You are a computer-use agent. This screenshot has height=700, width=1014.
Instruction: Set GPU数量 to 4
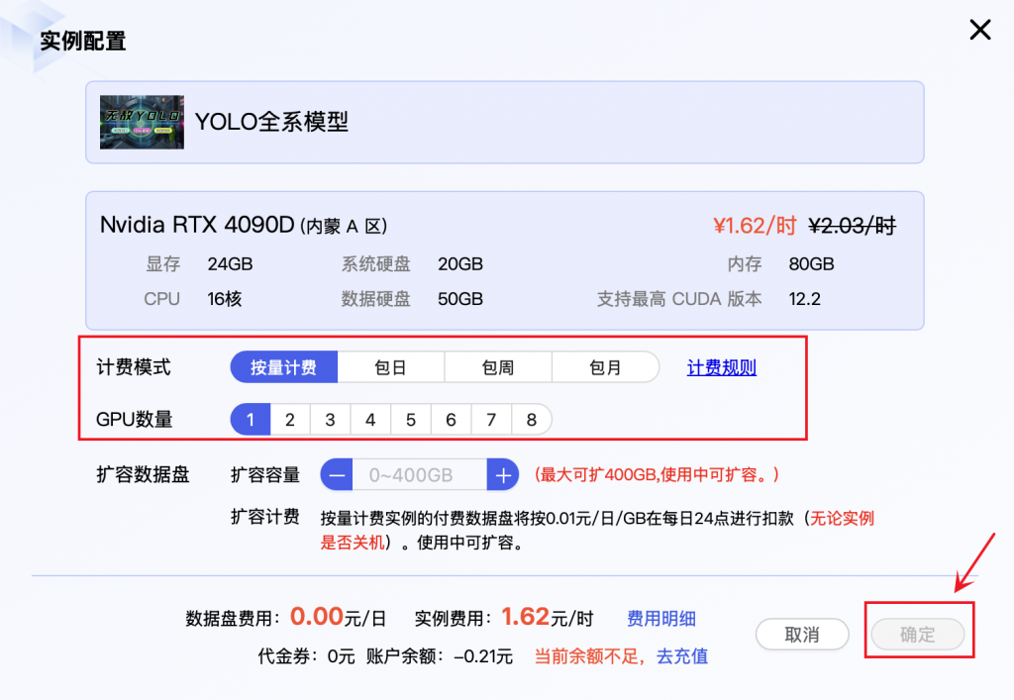pyautogui.click(x=370, y=420)
